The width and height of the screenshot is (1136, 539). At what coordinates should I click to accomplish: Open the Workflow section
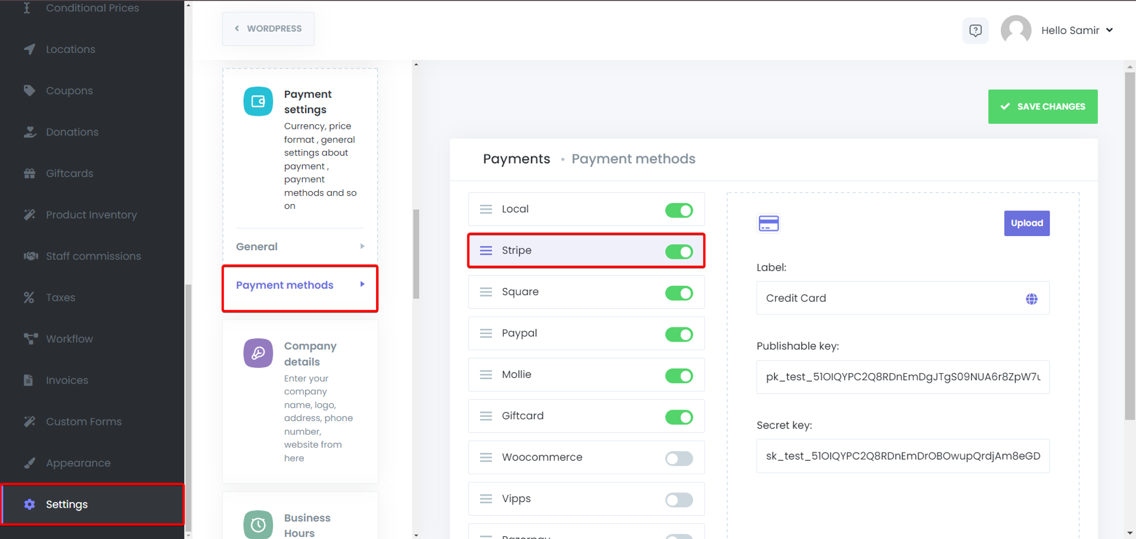coord(69,339)
